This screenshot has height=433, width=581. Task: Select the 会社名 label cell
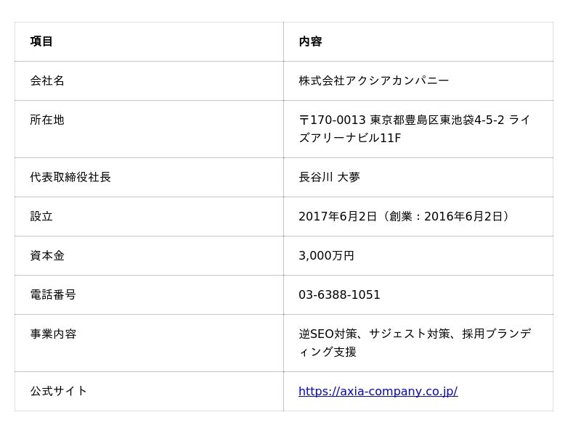(x=47, y=81)
